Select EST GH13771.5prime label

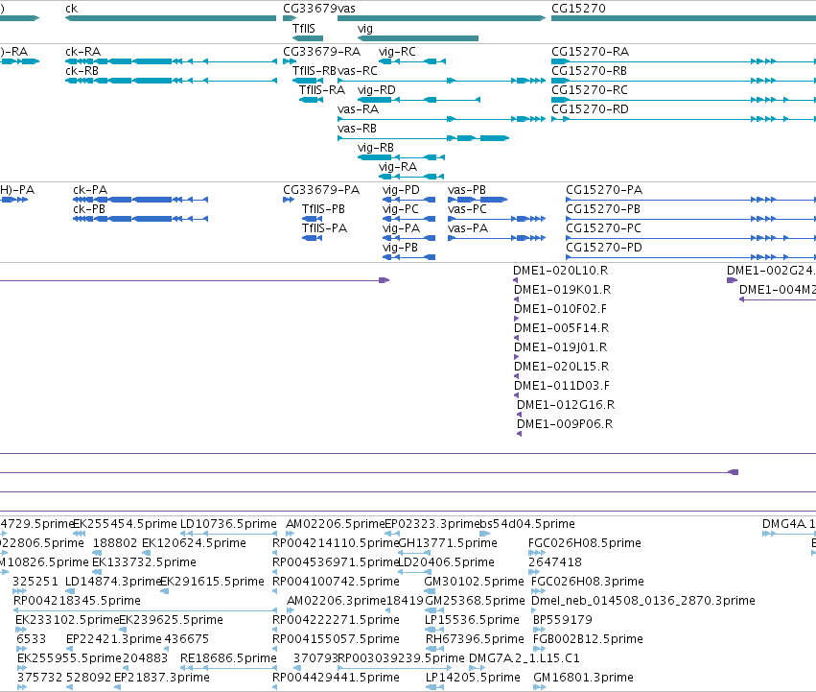coord(448,543)
